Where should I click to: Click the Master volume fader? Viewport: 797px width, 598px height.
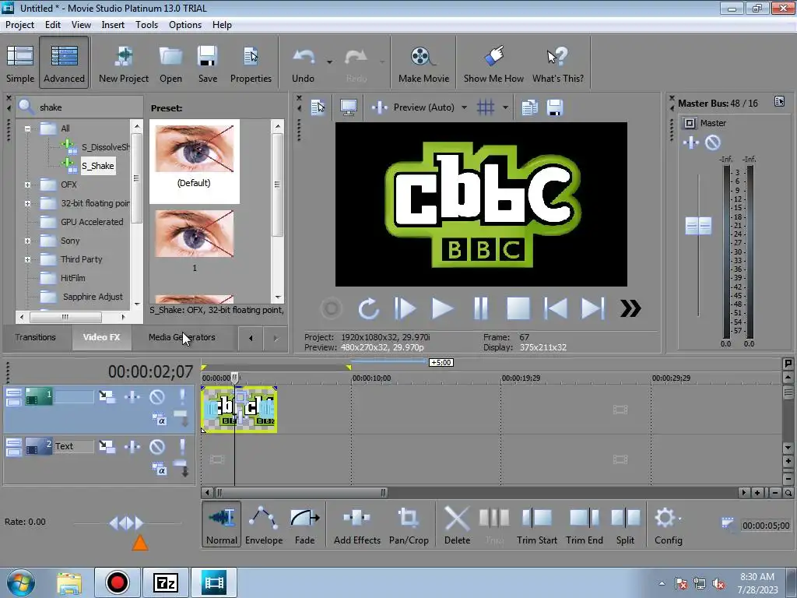pyautogui.click(x=698, y=226)
